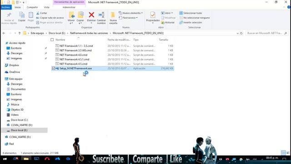Click the Copiar icon in Portapapeles
The height and width of the screenshot is (164, 291).
pos(22,15)
